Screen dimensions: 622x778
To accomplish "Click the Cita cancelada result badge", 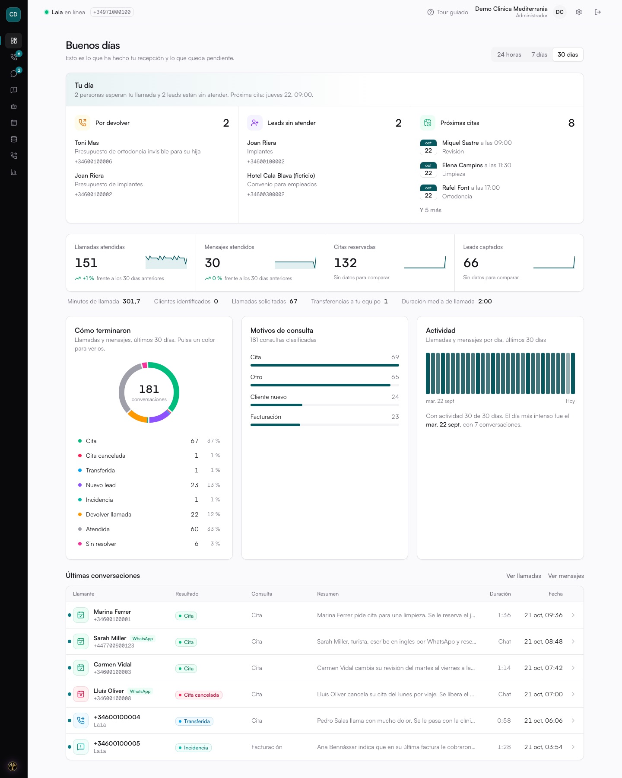I will tap(199, 695).
